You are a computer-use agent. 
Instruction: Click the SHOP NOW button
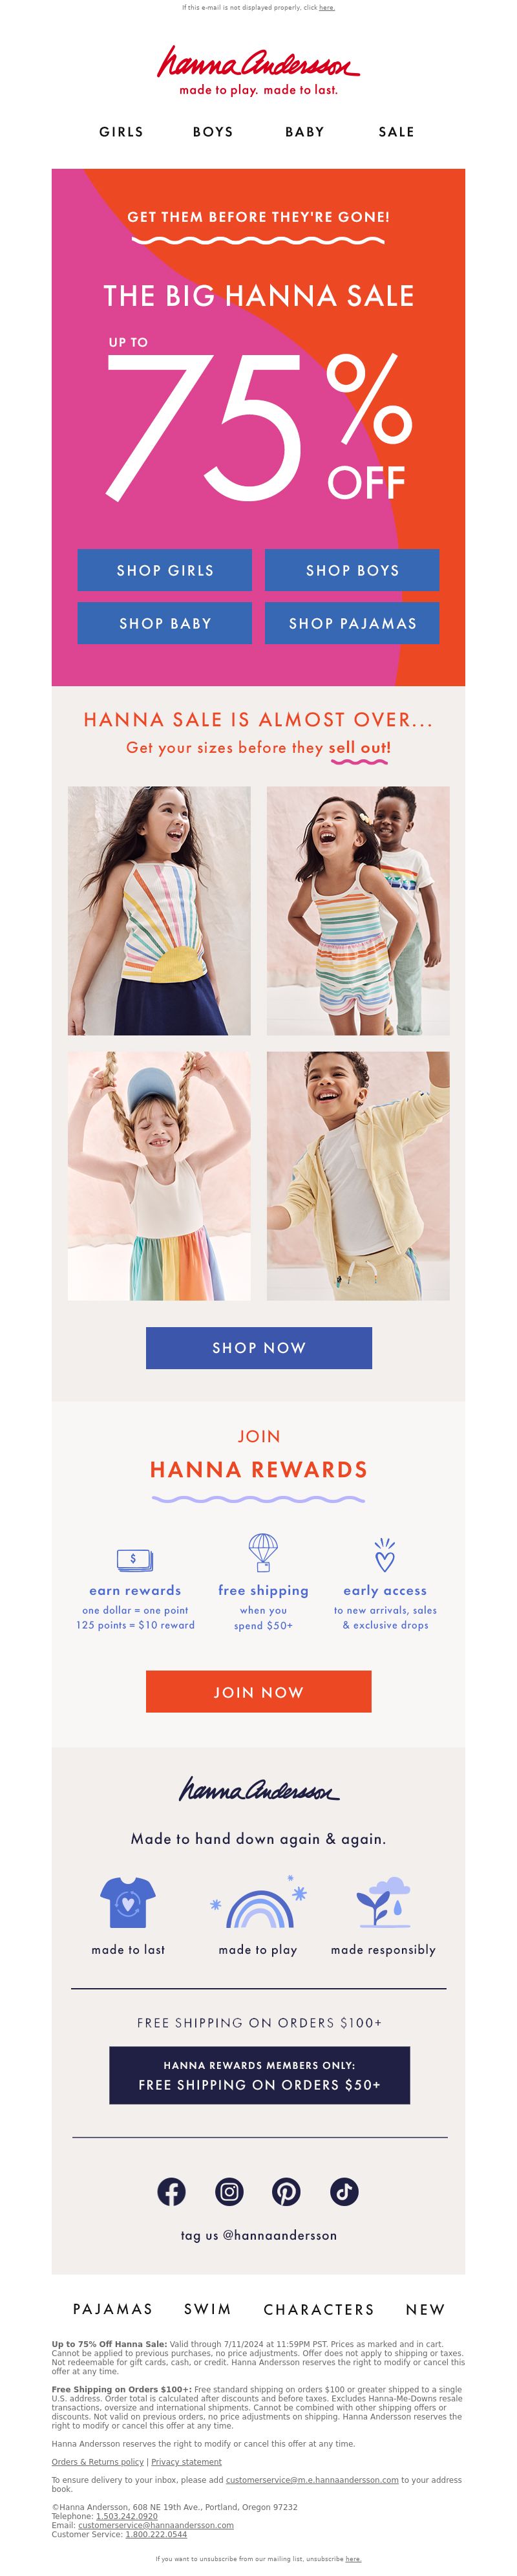click(259, 1348)
